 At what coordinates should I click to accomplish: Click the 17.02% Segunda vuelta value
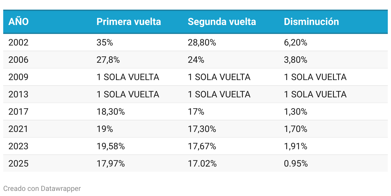pos(202,164)
